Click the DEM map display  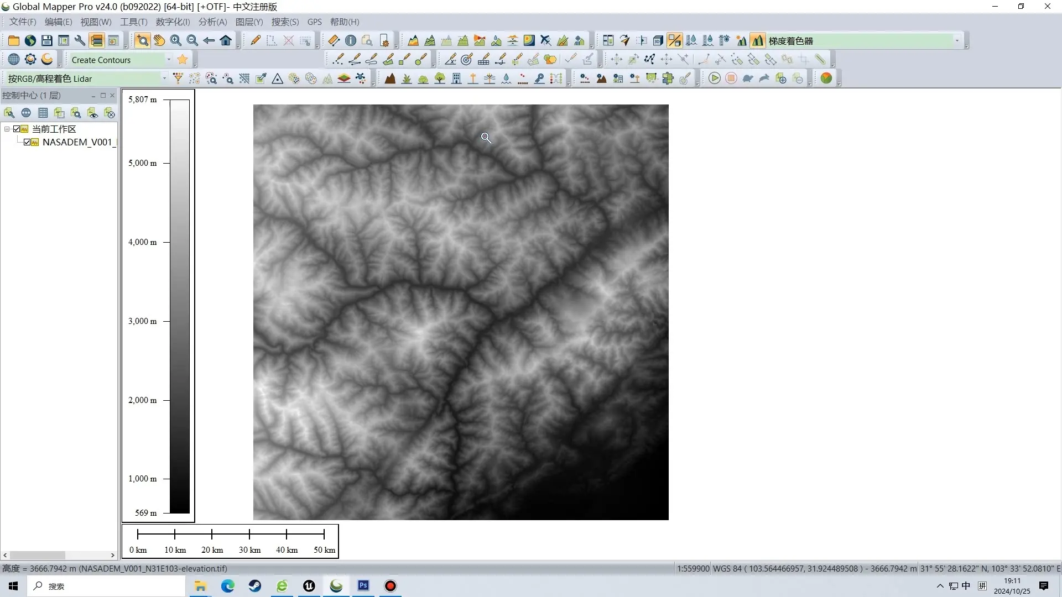461,312
